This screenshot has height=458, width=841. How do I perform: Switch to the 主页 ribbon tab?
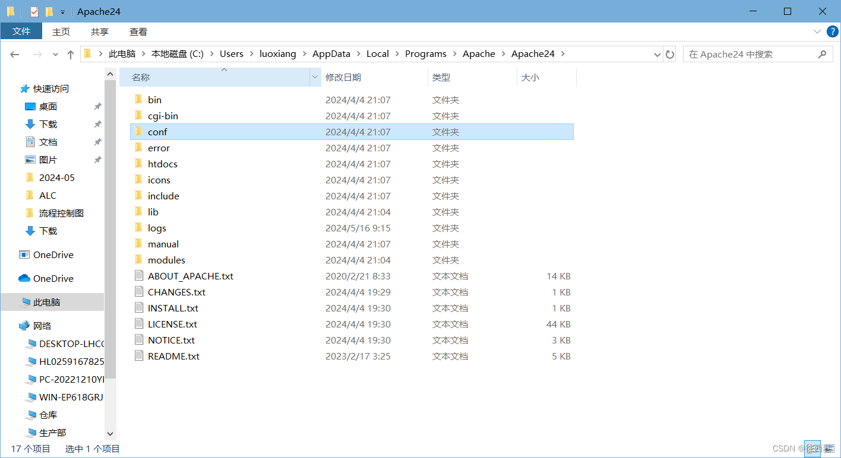61,31
